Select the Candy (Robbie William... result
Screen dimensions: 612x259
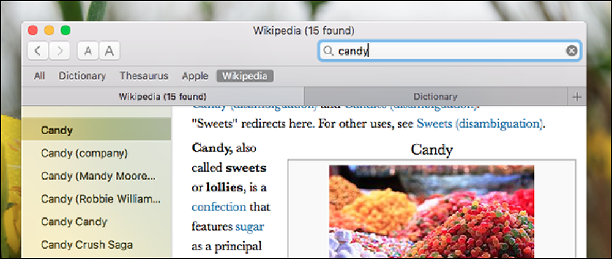click(97, 199)
